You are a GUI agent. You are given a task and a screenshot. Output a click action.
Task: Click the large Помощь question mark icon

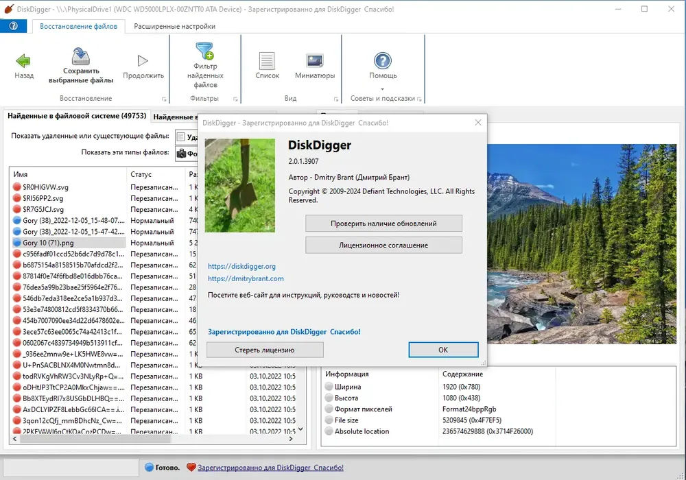coord(383,61)
